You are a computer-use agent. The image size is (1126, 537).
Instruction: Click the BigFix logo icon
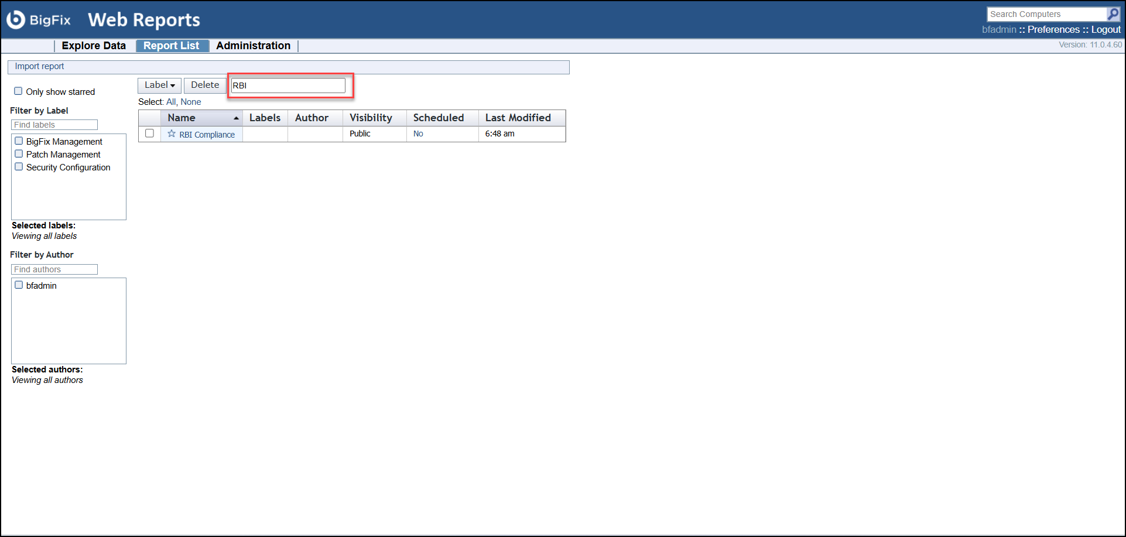[15, 19]
